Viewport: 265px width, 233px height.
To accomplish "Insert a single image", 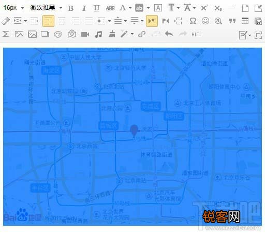I will click(x=19, y=34).
